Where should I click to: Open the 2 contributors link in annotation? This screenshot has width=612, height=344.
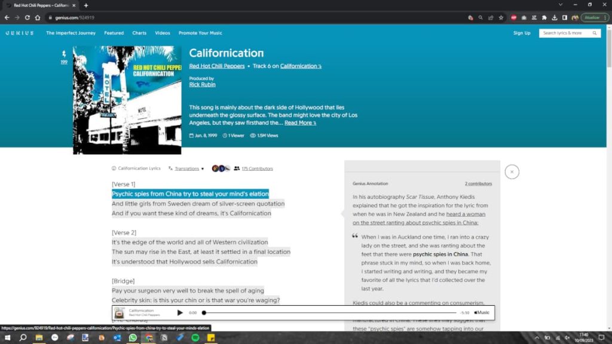478,184
